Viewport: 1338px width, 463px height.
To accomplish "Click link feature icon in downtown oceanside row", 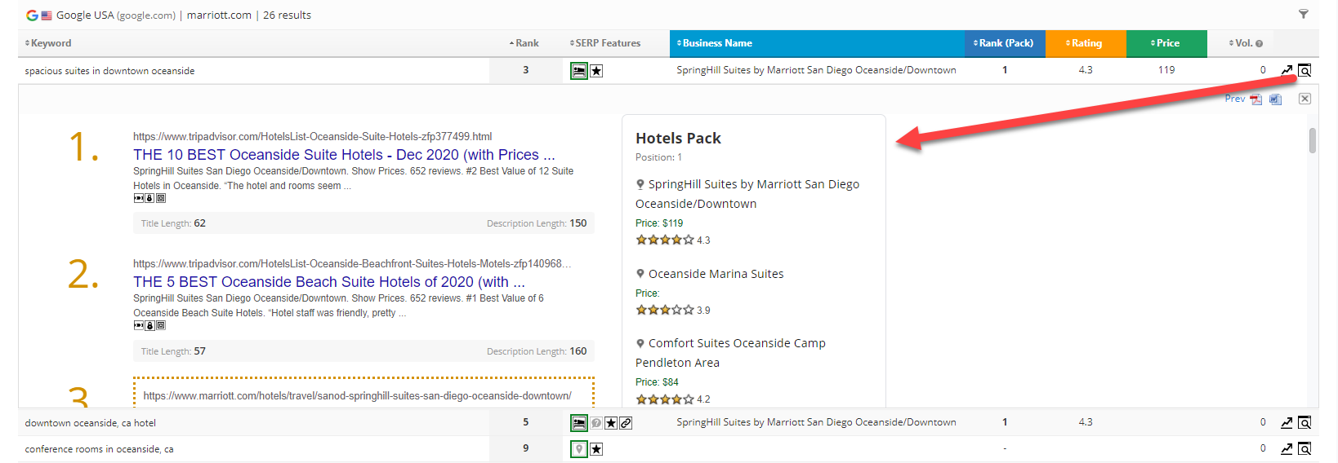I will click(x=626, y=423).
